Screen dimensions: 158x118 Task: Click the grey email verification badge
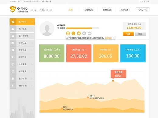(x=84, y=33)
